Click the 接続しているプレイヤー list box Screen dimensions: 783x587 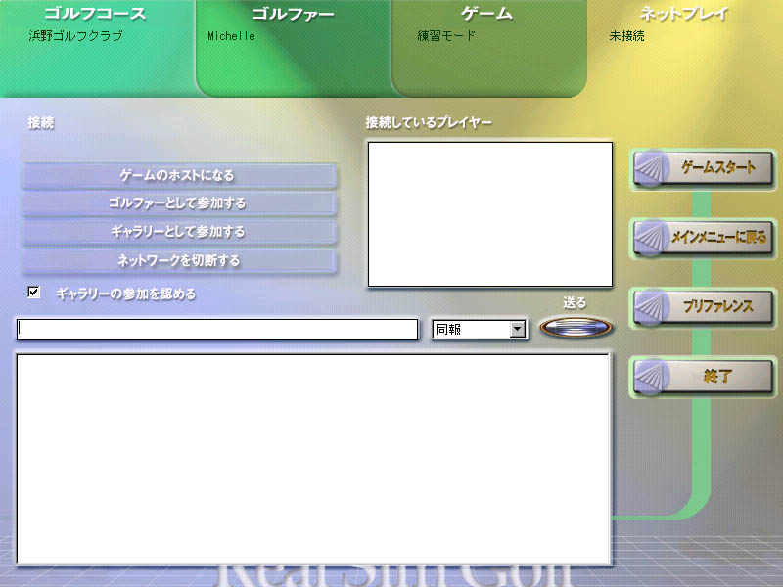tap(489, 214)
